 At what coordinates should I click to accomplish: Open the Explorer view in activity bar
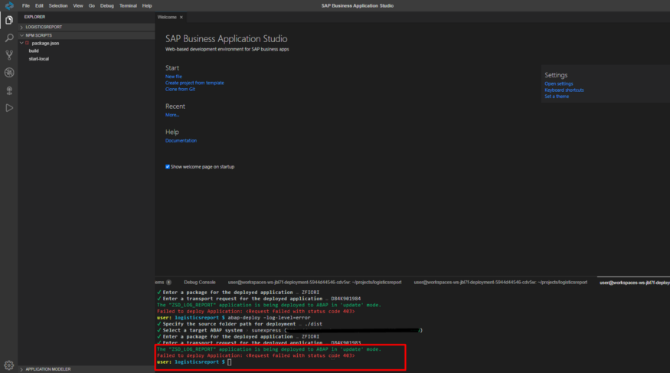pos(9,20)
